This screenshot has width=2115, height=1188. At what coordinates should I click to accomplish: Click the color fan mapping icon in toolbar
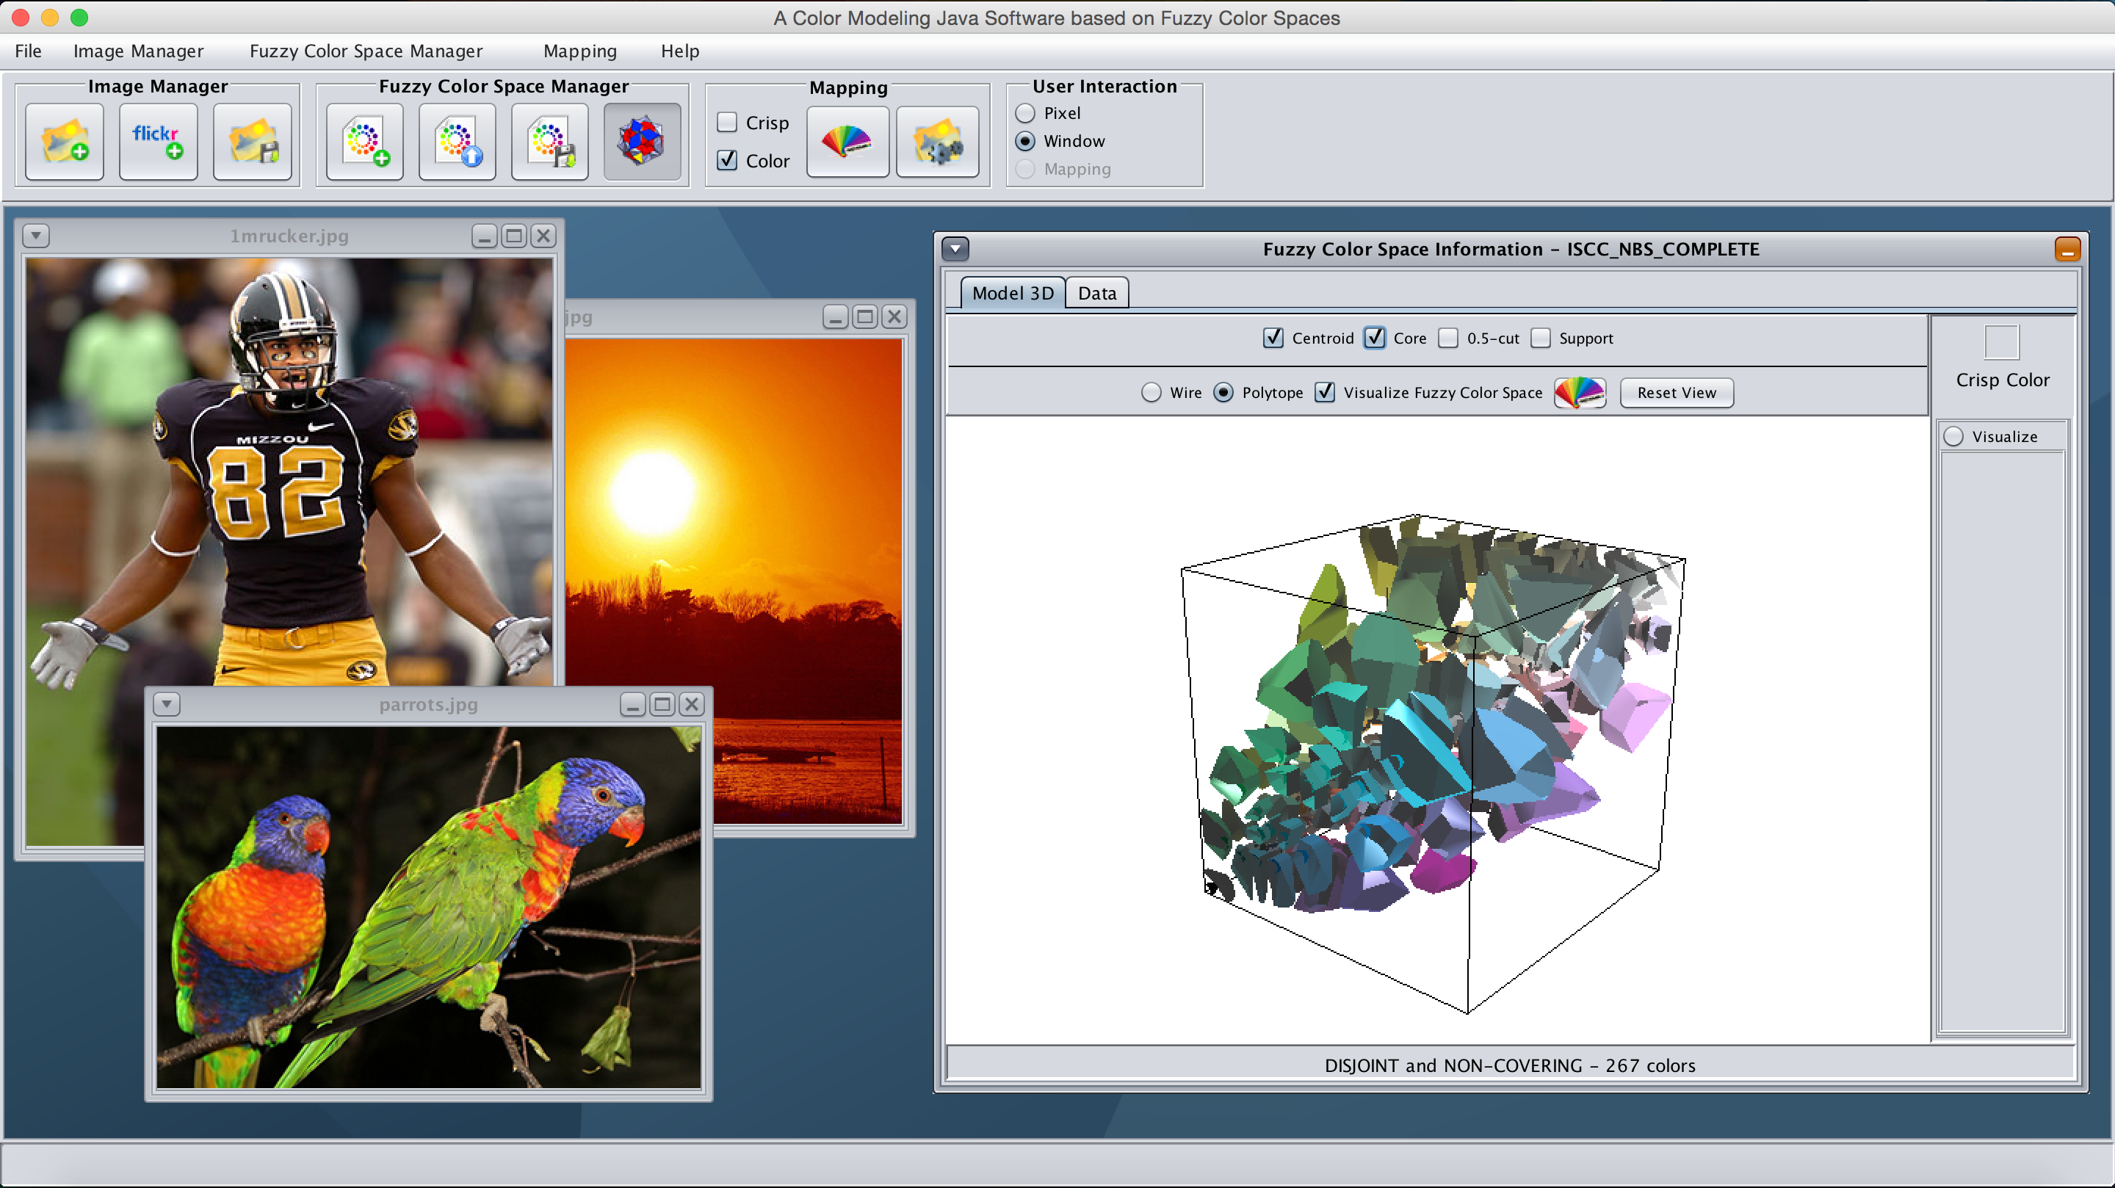click(847, 141)
